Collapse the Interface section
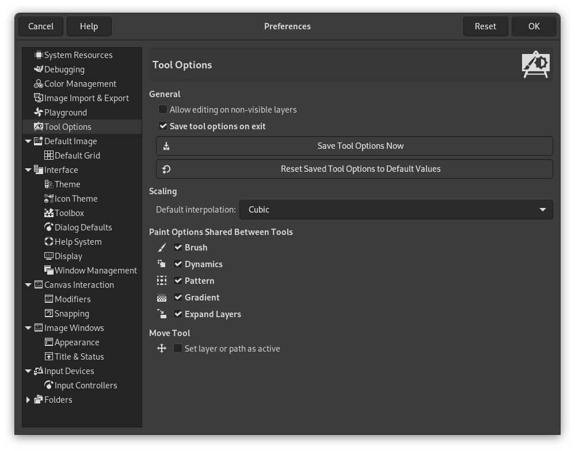The width and height of the screenshot is (575, 451). coord(28,169)
